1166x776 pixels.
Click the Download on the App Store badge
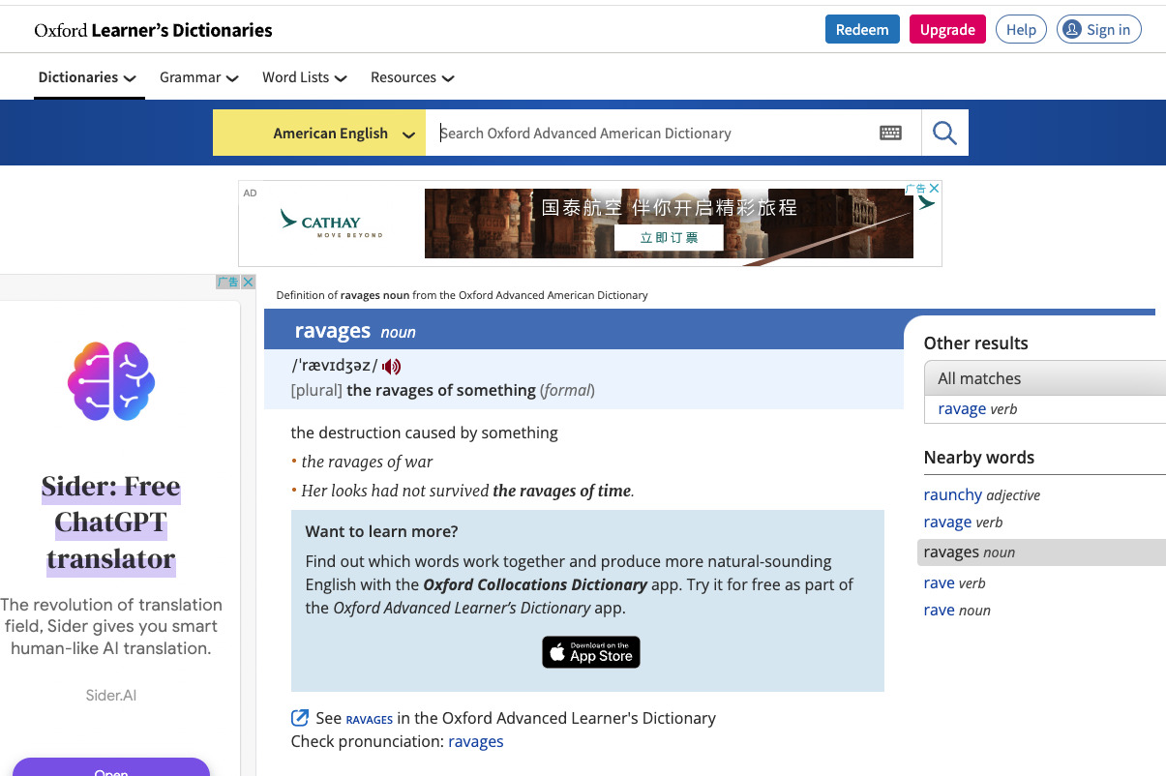click(591, 652)
